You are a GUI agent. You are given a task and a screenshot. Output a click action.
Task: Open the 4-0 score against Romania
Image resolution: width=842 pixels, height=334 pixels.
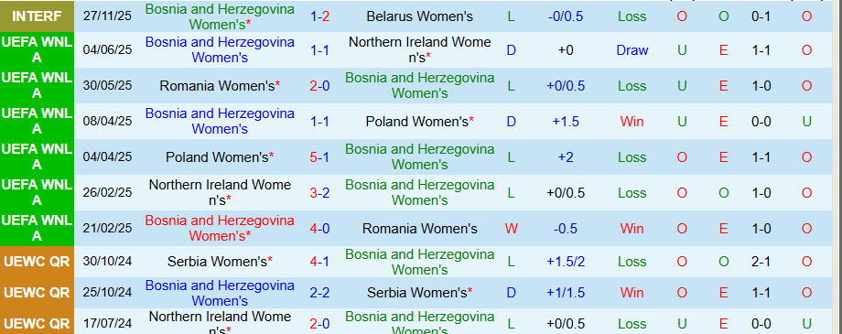coord(320,229)
